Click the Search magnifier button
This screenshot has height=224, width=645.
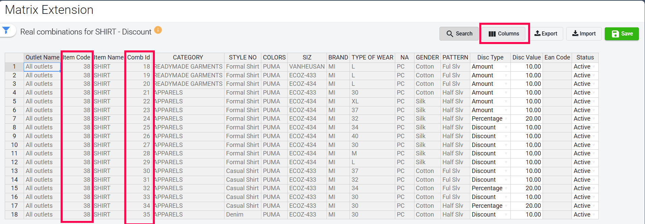pyautogui.click(x=459, y=34)
